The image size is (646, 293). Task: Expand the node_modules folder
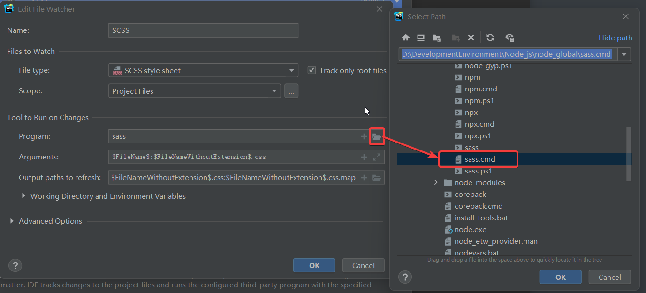click(x=436, y=182)
